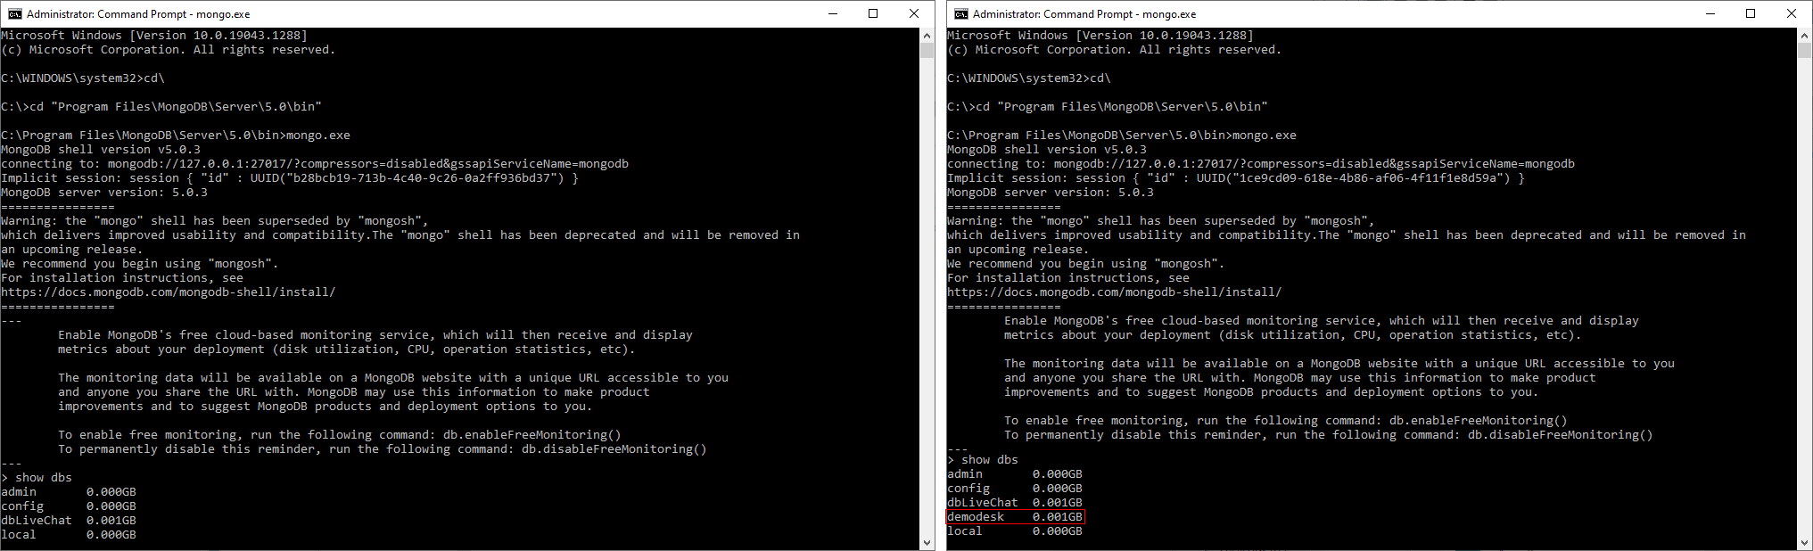Click mongodb-shell install URL in left window
Screen dimensions: 1813x551
(x=169, y=292)
